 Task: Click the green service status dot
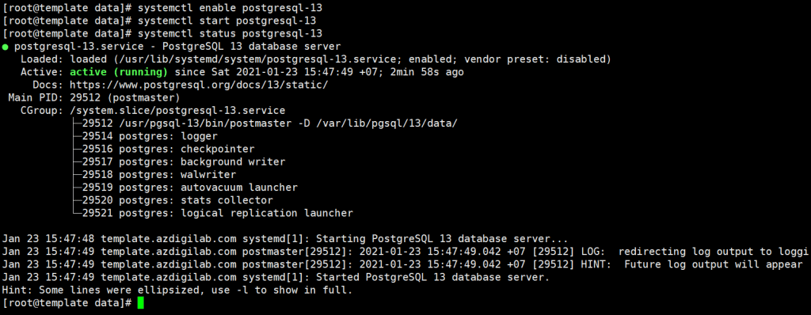[6, 47]
